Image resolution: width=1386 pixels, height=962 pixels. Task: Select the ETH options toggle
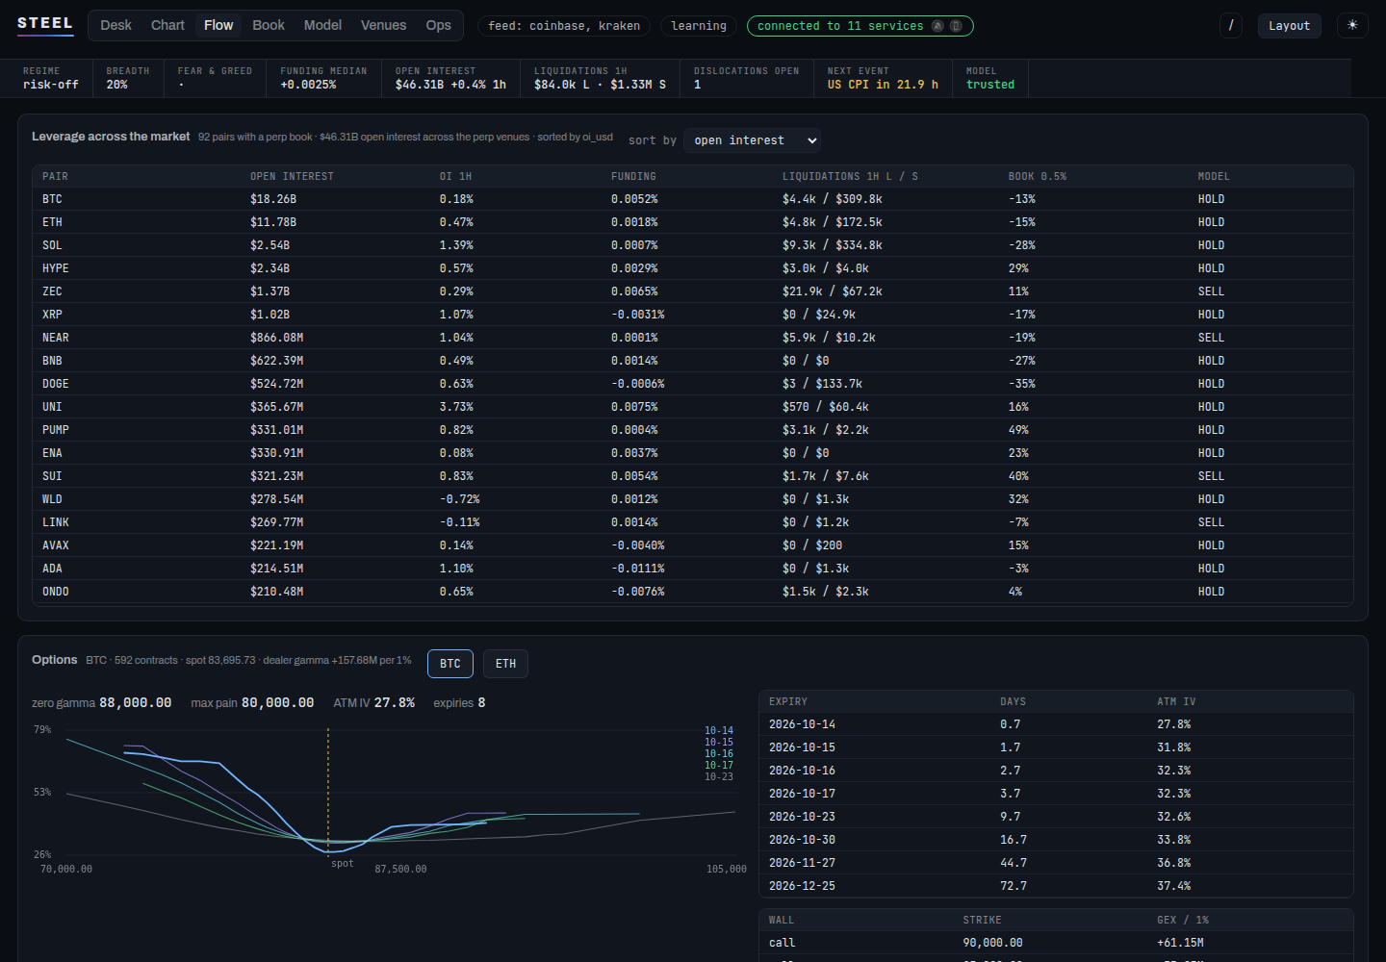point(505,664)
